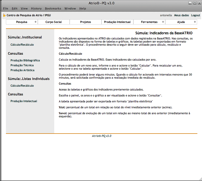Click the antonella username link
The image size is (202, 181).
coord(166,15)
